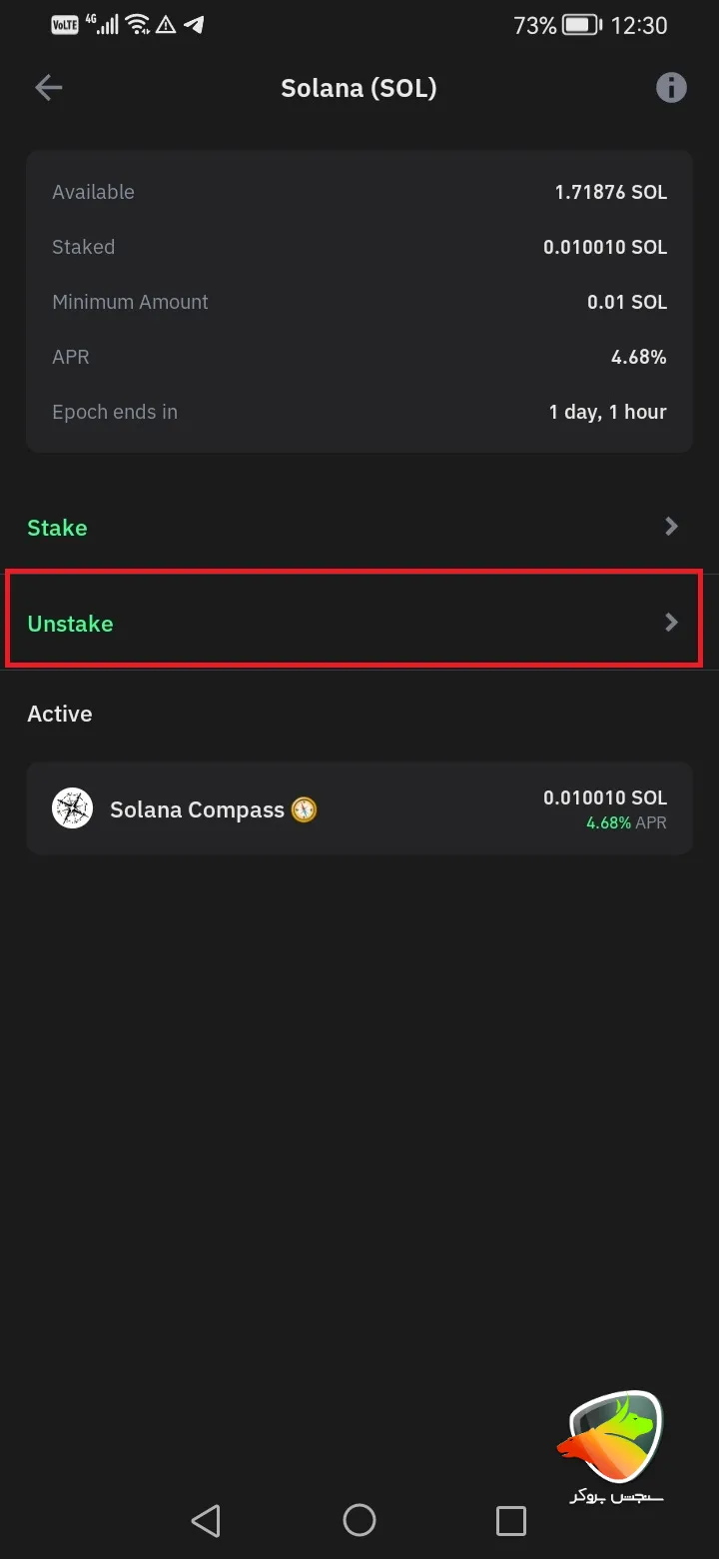Open recent apps square button
Screen dimensions: 719x1559
click(510, 1521)
